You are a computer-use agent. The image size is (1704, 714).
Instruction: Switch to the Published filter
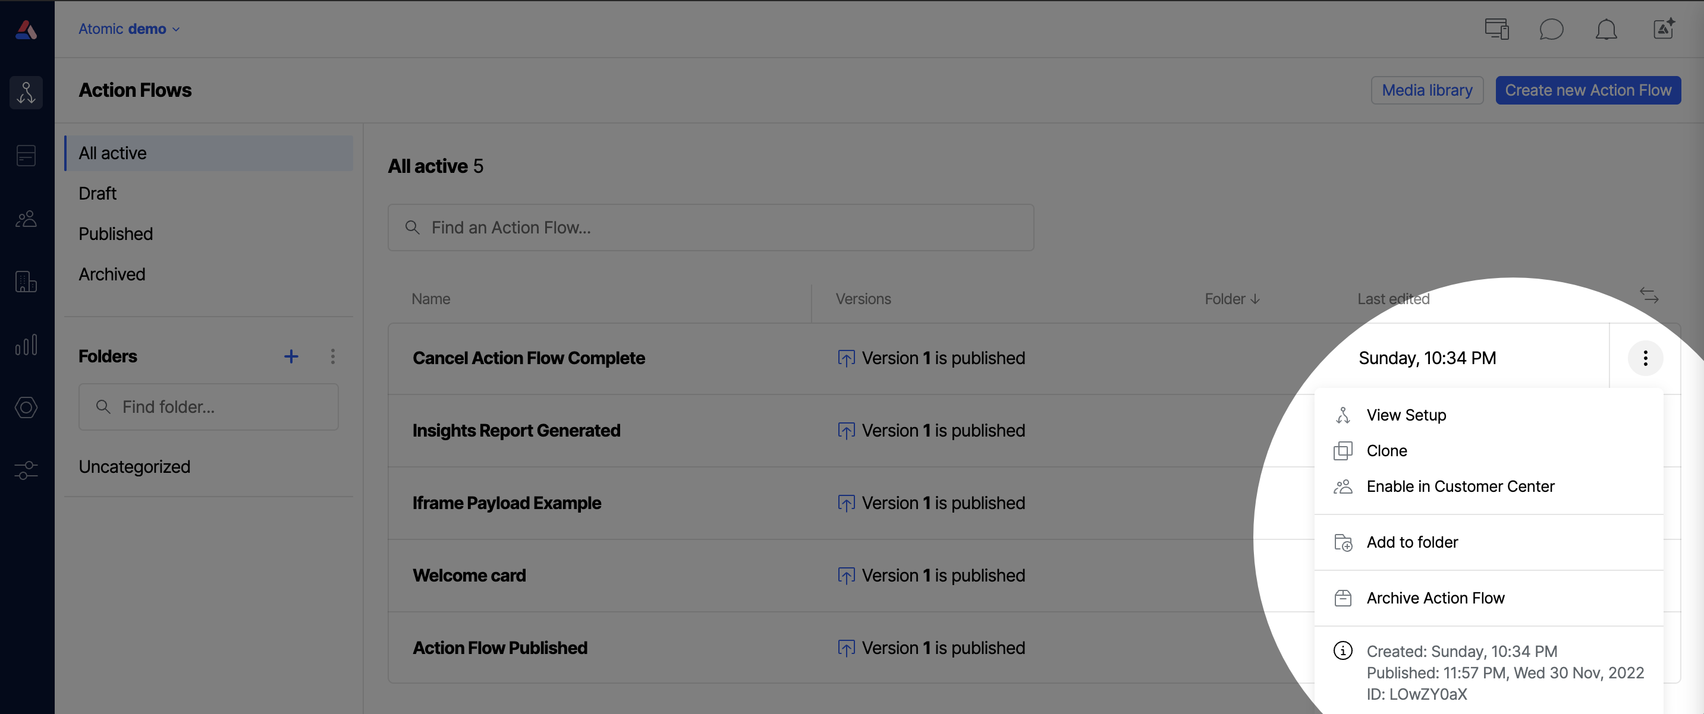coord(116,233)
